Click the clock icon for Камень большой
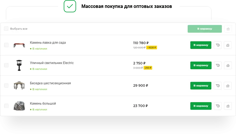Screen dimensions: 236x135 point(217,106)
